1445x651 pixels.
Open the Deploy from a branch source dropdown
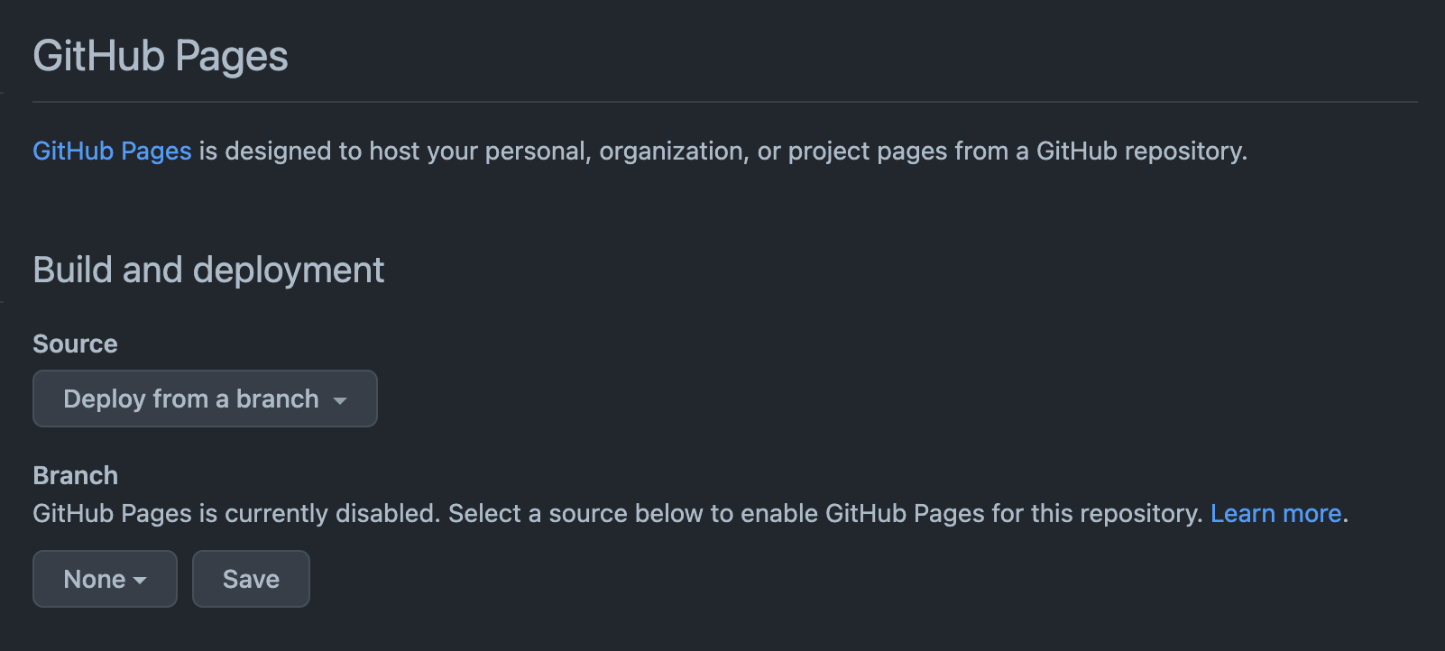[x=205, y=399]
